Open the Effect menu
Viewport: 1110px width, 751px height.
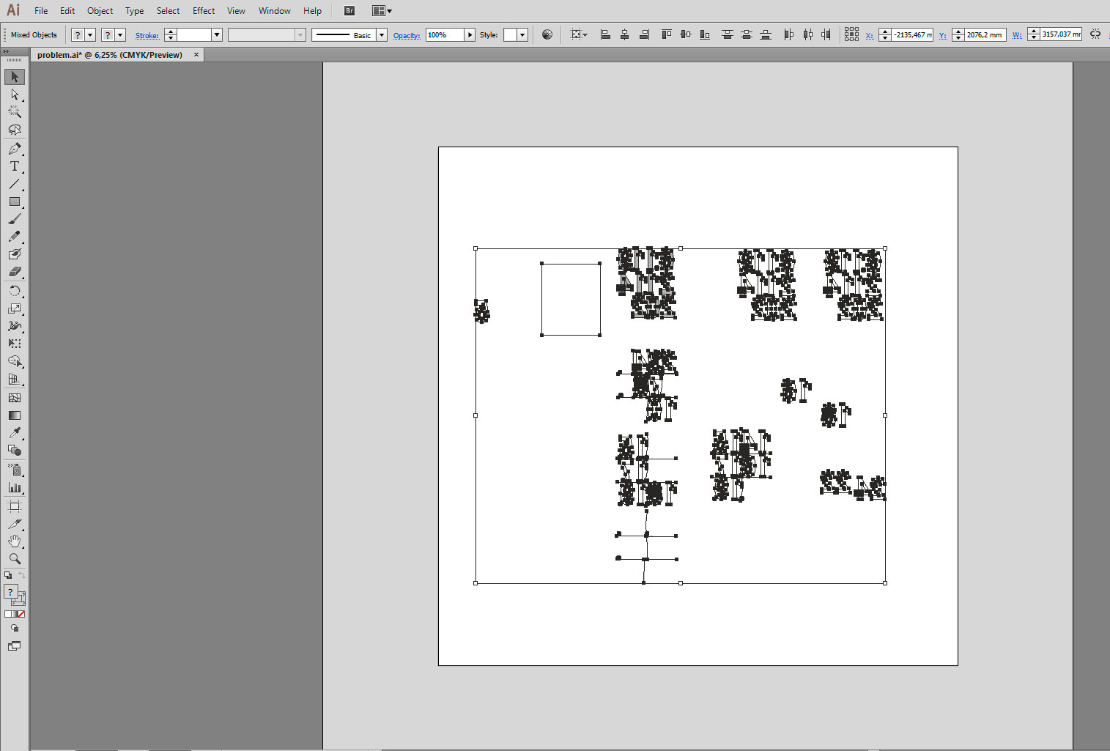[x=204, y=11]
